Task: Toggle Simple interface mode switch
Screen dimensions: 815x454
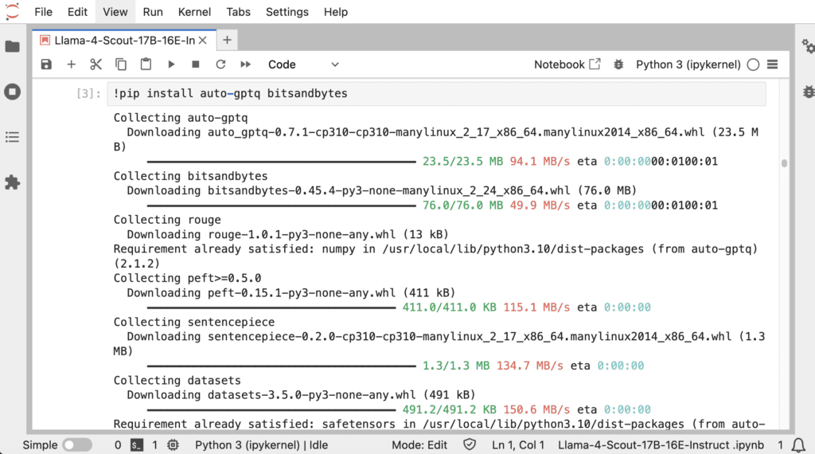Action: point(77,445)
